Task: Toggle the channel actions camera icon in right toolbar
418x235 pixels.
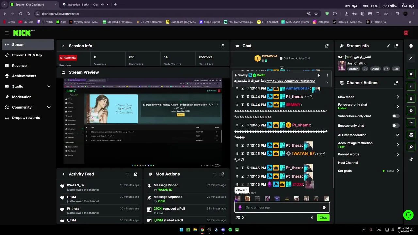Action: pos(411,135)
